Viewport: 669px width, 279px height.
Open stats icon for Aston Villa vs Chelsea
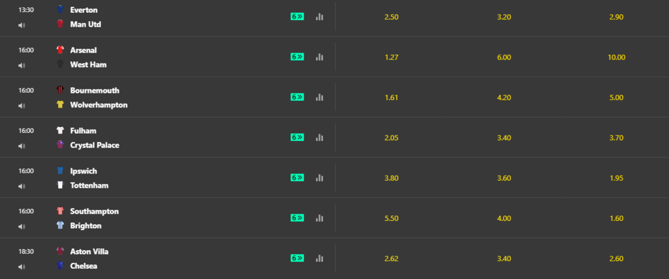coord(320,258)
